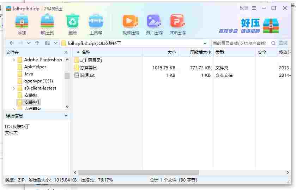Select the ..(上层目录) parent folder row
296x190 pixels.
[x=91, y=61]
